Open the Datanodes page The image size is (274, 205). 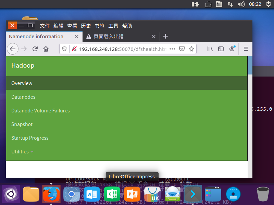23,97
